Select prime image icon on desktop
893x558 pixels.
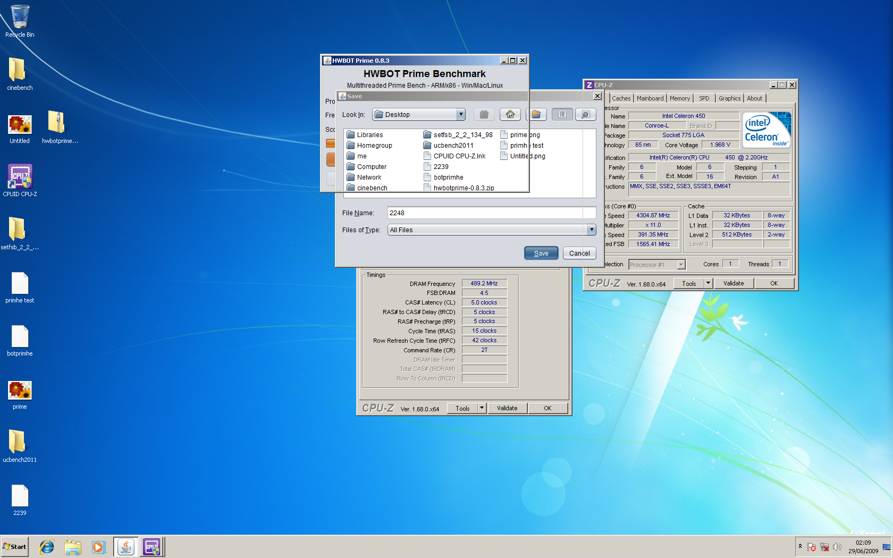(20, 395)
